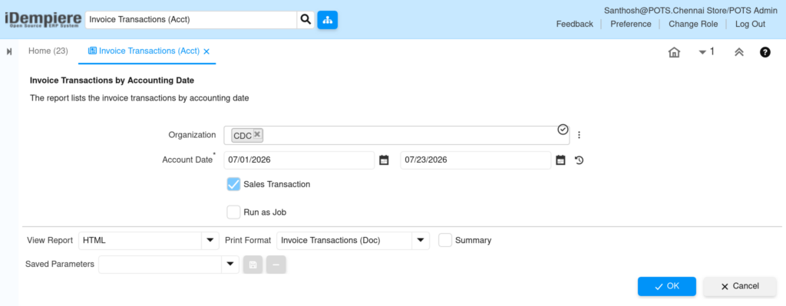Viewport: 786px width, 306px height.
Task: Click the 07/23/2026 end date field
Action: click(x=476, y=160)
